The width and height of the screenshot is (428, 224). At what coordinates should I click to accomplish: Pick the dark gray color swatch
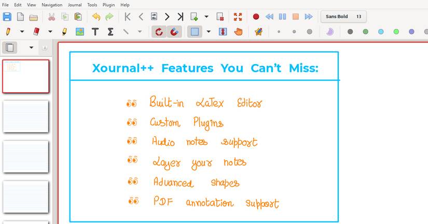point(350,32)
